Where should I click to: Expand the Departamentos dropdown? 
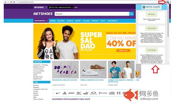click(x=41, y=21)
